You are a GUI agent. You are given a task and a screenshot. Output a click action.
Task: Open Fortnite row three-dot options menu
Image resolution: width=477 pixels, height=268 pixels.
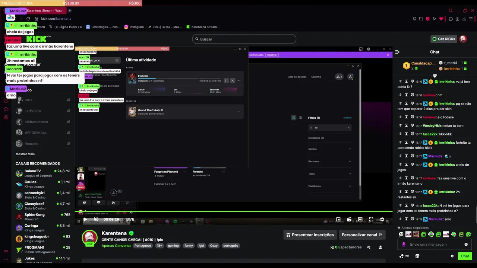[x=239, y=80]
